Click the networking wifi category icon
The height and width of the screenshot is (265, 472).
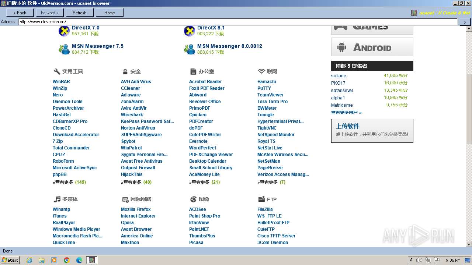(x=261, y=71)
